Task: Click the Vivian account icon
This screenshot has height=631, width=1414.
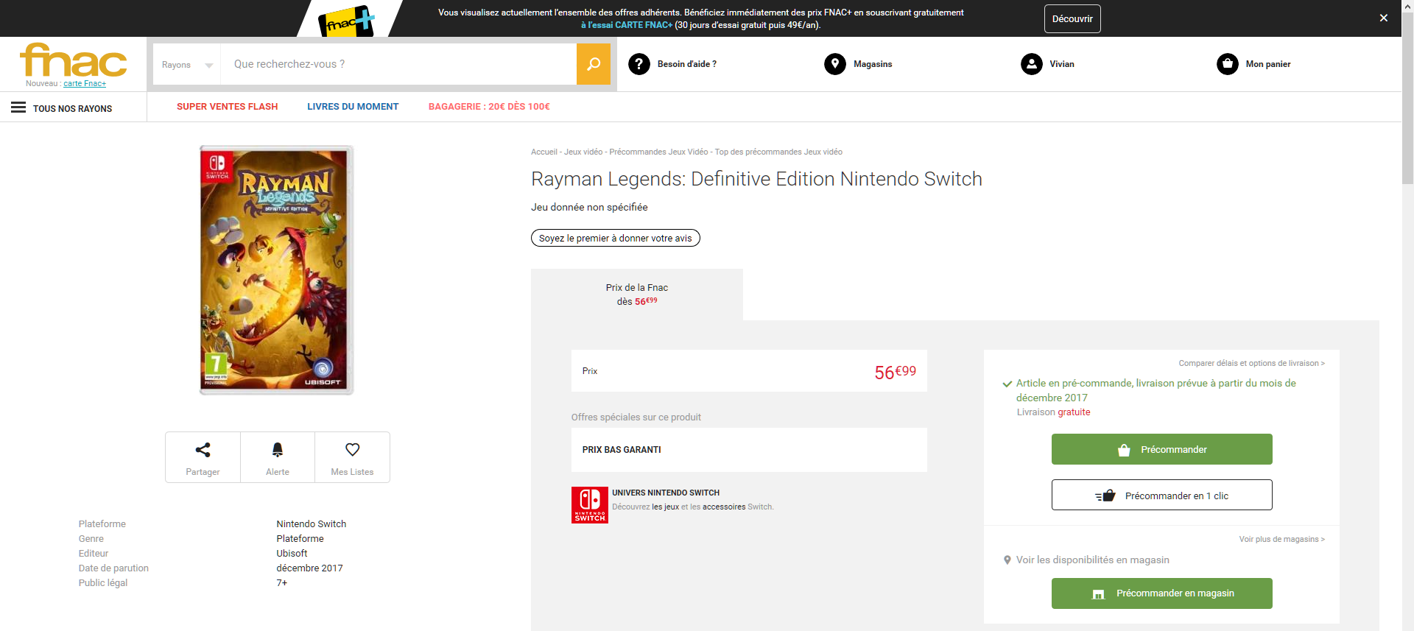Action: pyautogui.click(x=1032, y=64)
